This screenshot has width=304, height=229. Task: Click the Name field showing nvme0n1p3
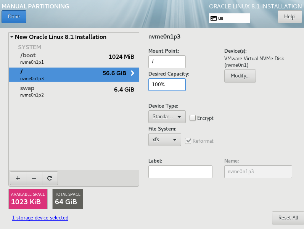tap(258, 172)
